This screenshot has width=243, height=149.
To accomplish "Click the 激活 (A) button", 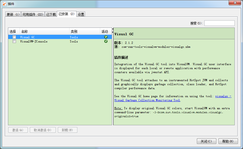I will coord(18,130).
